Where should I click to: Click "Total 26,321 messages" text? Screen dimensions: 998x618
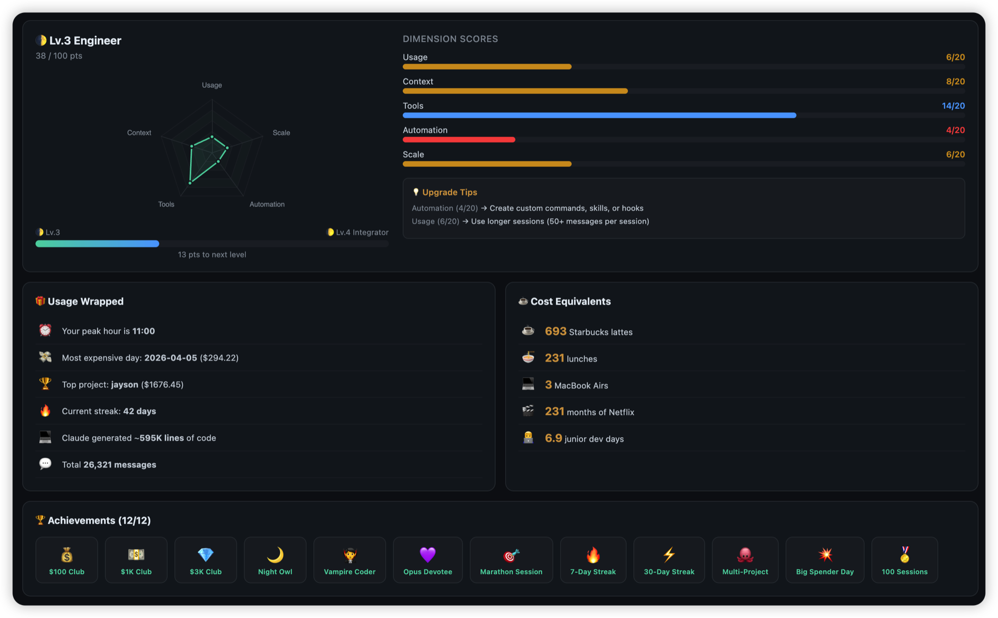(x=109, y=465)
